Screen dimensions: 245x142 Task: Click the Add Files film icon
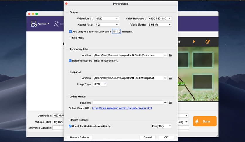[x=34, y=24]
